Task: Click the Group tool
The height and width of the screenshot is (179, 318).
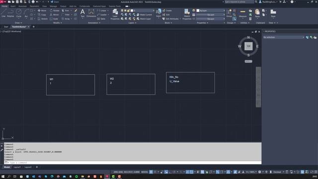Action: tap(229, 13)
